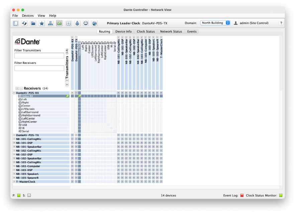Switch to the Events tab
This screenshot has width=295, height=212.
pyautogui.click(x=192, y=31)
